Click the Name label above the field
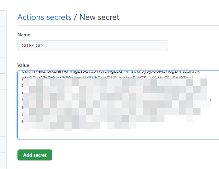219x169 pixels. (x=24, y=35)
